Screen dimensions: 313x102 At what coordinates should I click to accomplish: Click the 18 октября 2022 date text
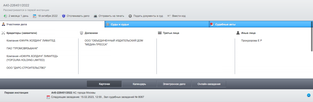48,16
